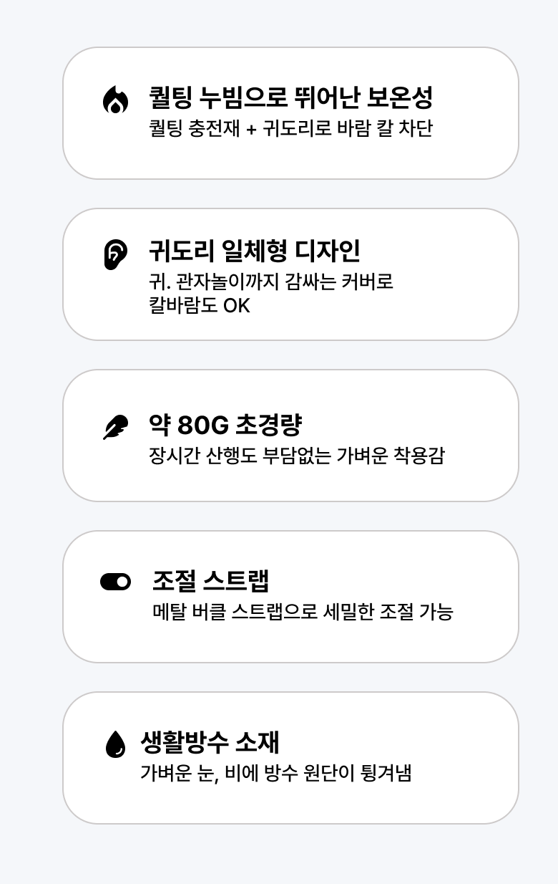Click the heading 퀼팅 누빔으로 뛰어난 보온성
The height and width of the screenshot is (884, 558).
pos(290,97)
